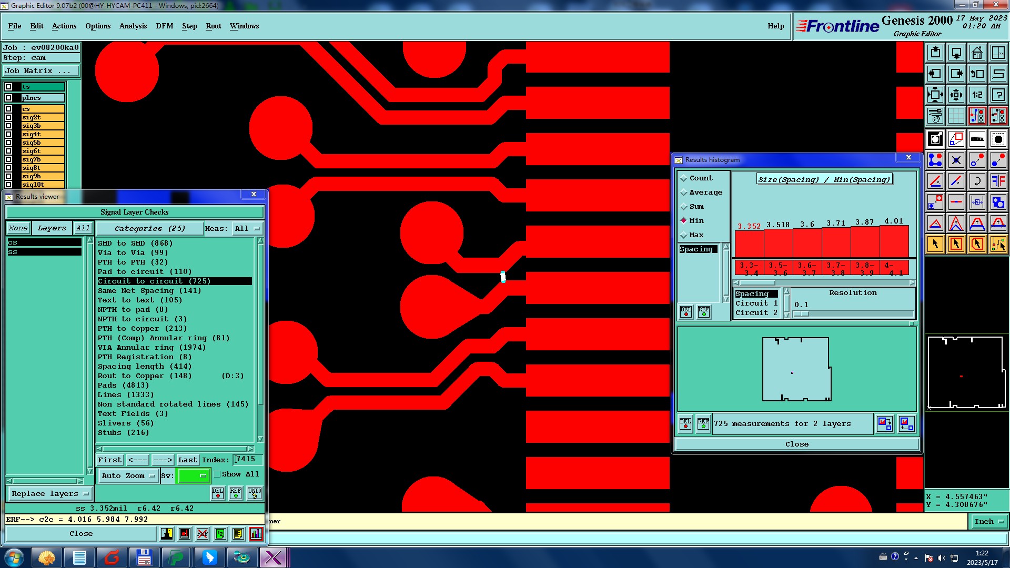Viewport: 1010px width, 568px height.
Task: Click the 1:2 zoom icon
Action: 977,95
